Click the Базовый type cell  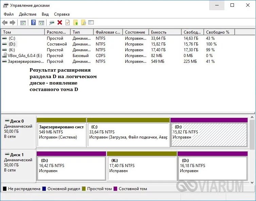(x=81, y=56)
